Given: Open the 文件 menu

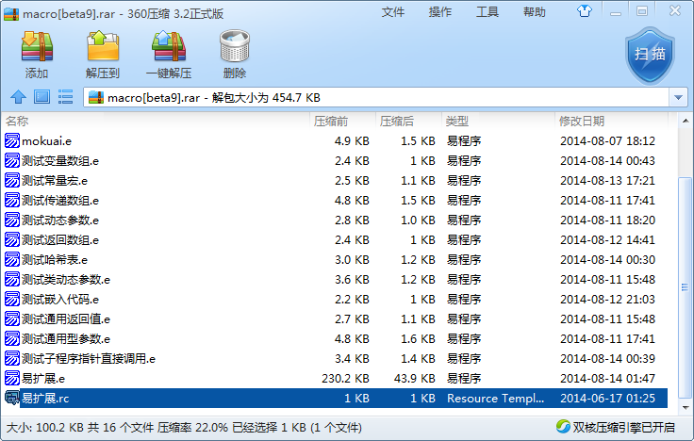Looking at the screenshot, I should (393, 12).
